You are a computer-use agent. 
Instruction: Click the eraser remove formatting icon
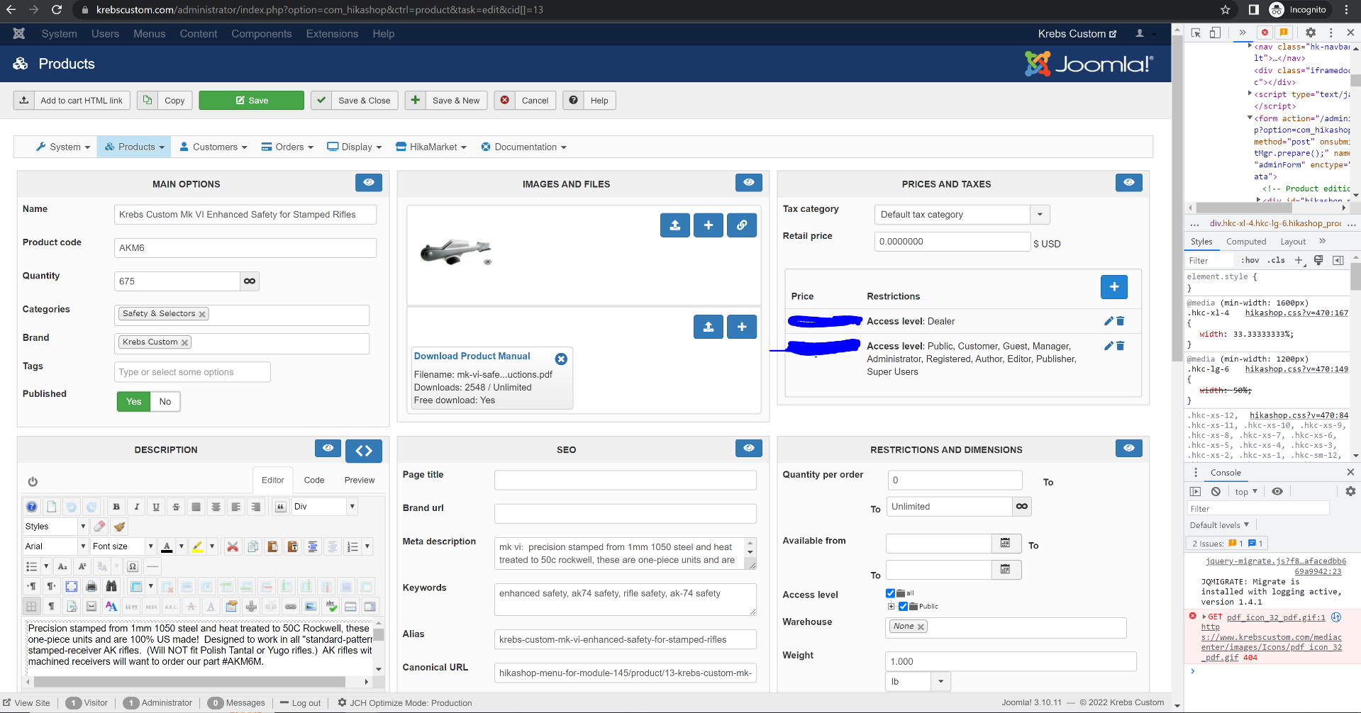pos(100,527)
